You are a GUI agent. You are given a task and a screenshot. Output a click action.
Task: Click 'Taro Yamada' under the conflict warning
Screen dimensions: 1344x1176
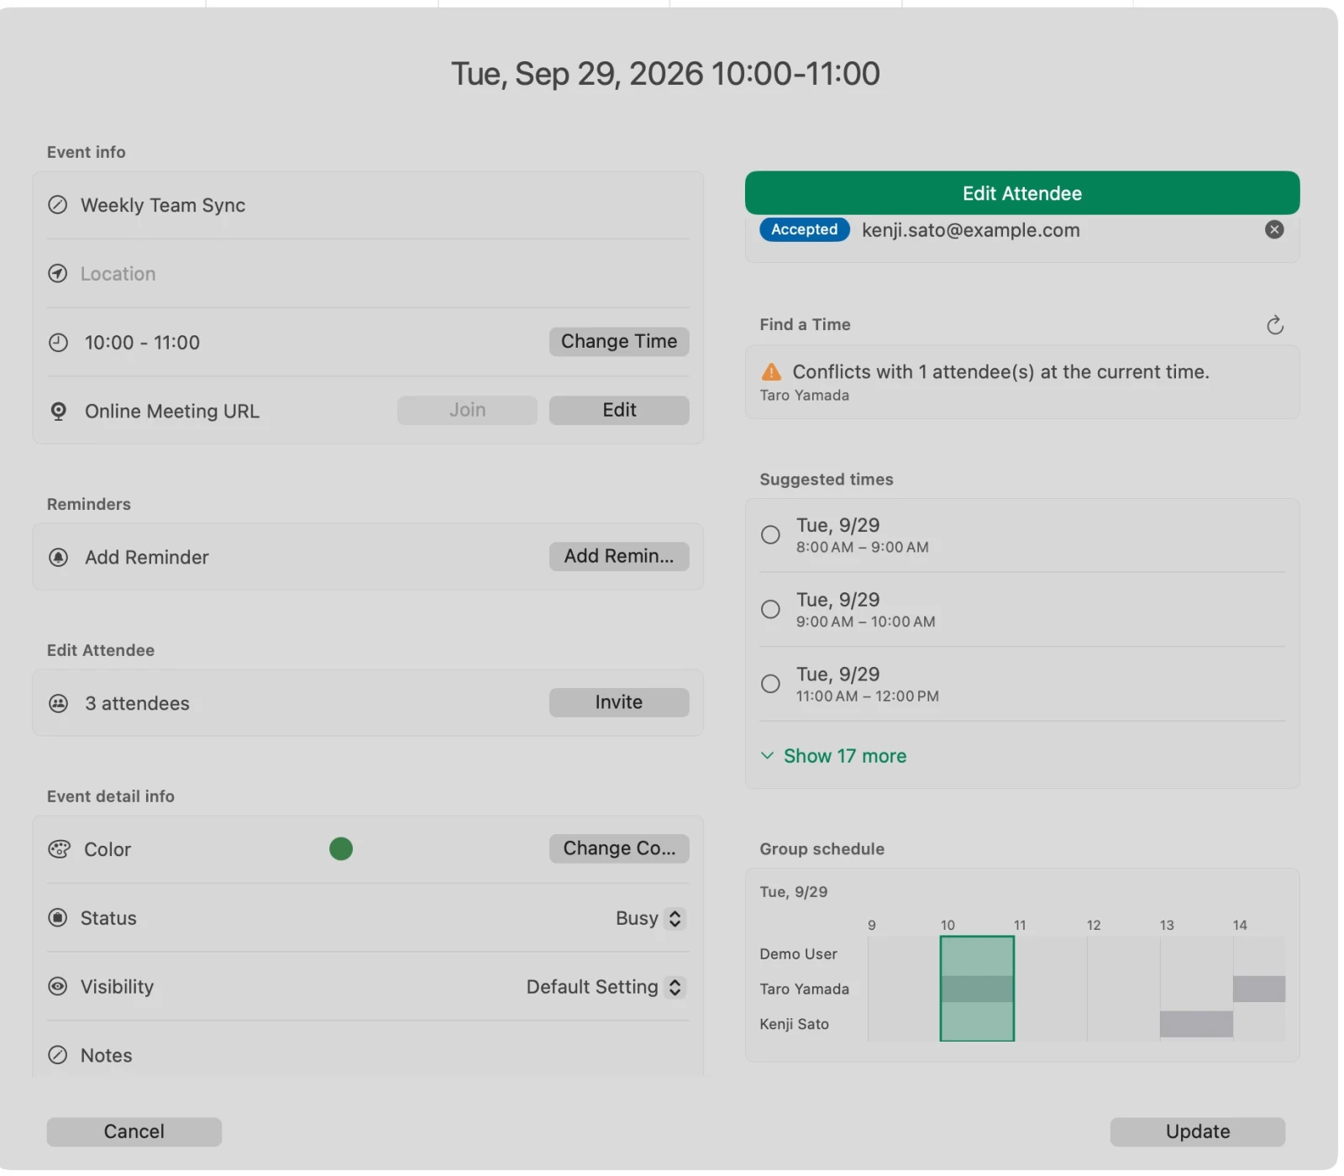[x=805, y=396]
